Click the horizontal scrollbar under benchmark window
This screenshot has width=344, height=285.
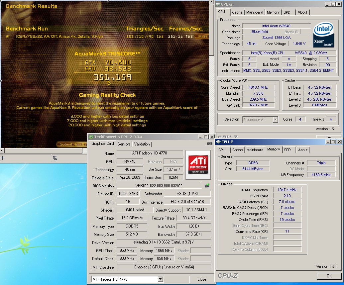coord(43,150)
